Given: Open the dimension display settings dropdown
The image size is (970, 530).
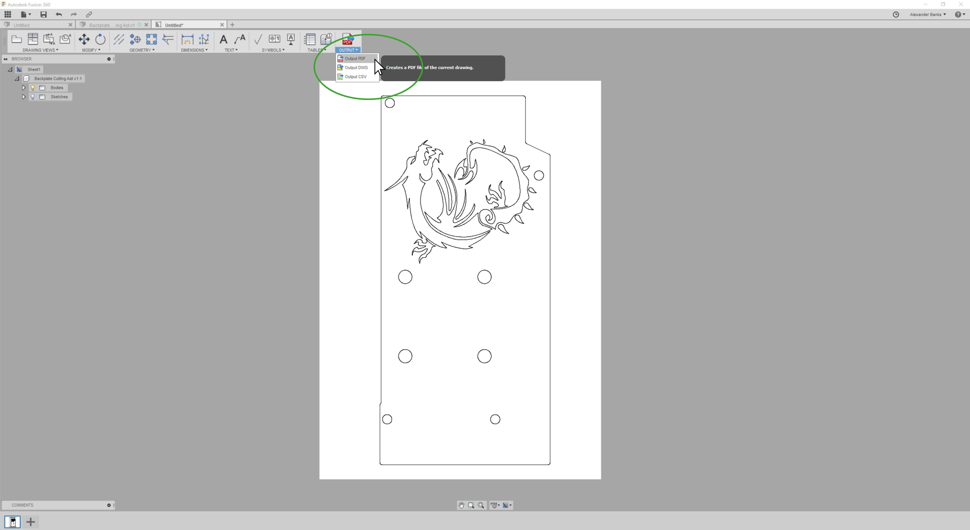Looking at the screenshot, I should [495, 505].
